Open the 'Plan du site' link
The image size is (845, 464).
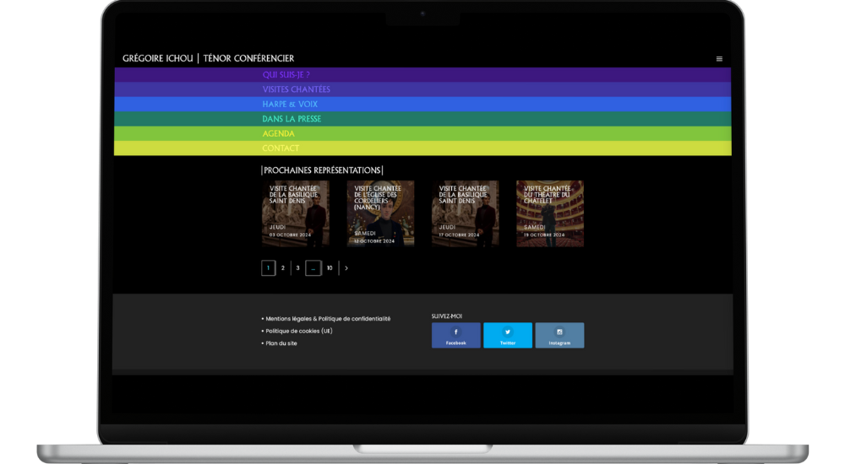coord(281,343)
